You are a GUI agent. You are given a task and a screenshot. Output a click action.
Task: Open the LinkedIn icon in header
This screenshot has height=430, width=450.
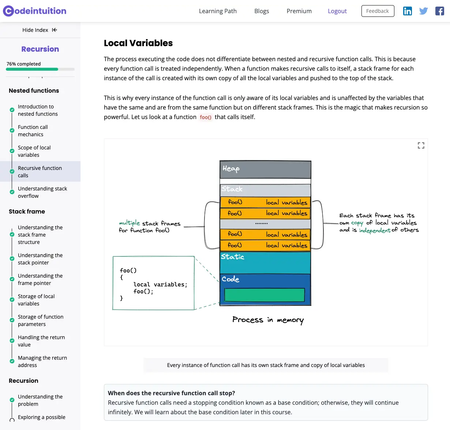coord(407,11)
